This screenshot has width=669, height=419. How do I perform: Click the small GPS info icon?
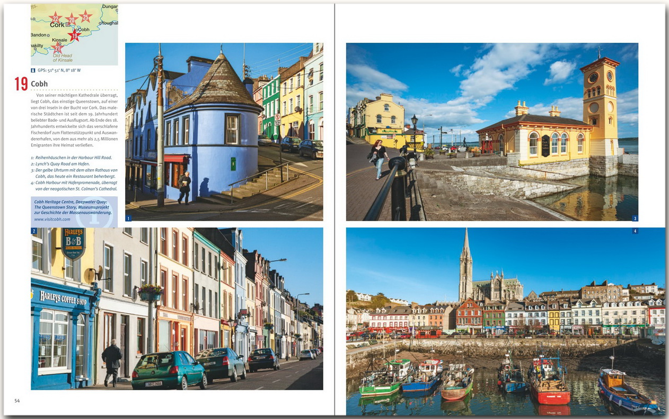pos(33,70)
